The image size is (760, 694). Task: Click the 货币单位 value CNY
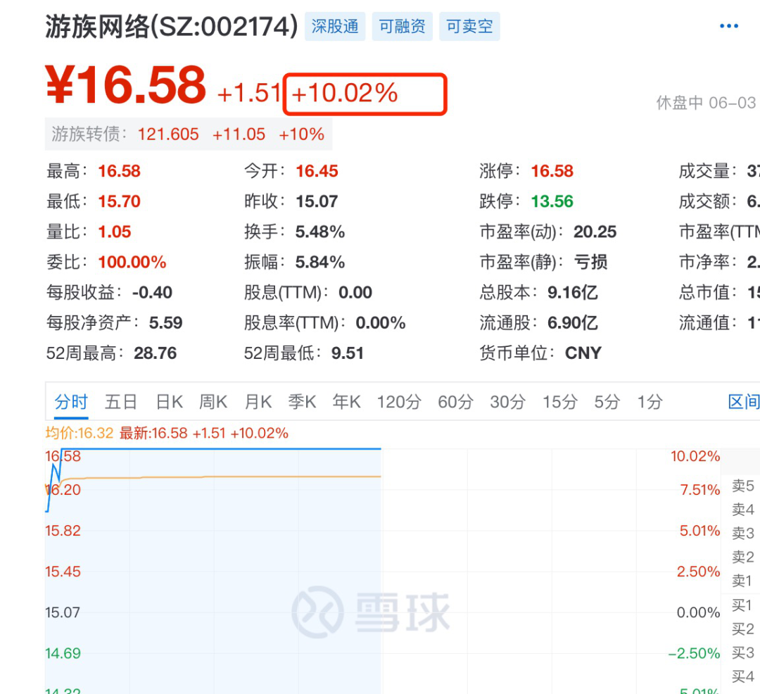(583, 353)
